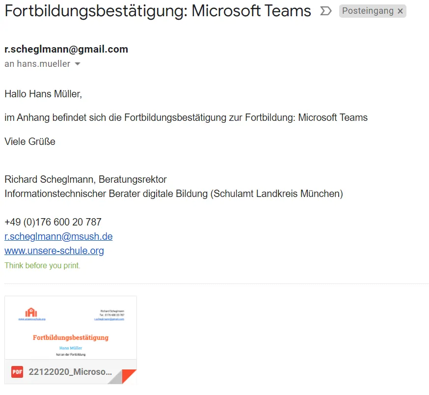Click the sender address r.scheglmann@gmail.com
The width and height of the screenshot is (429, 395).
(x=66, y=49)
